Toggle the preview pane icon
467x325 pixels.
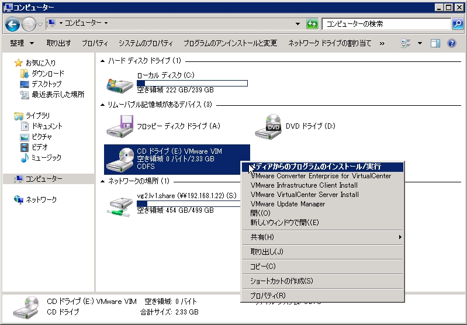tap(435, 43)
